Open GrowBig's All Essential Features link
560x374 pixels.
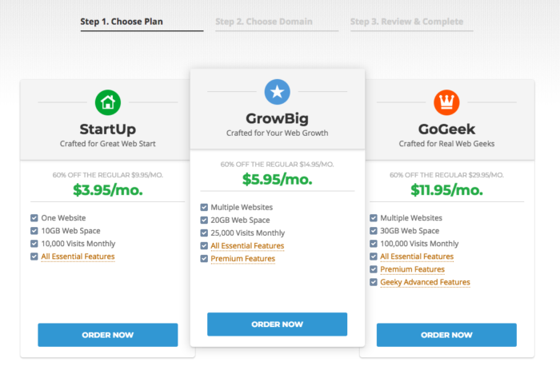(x=247, y=246)
